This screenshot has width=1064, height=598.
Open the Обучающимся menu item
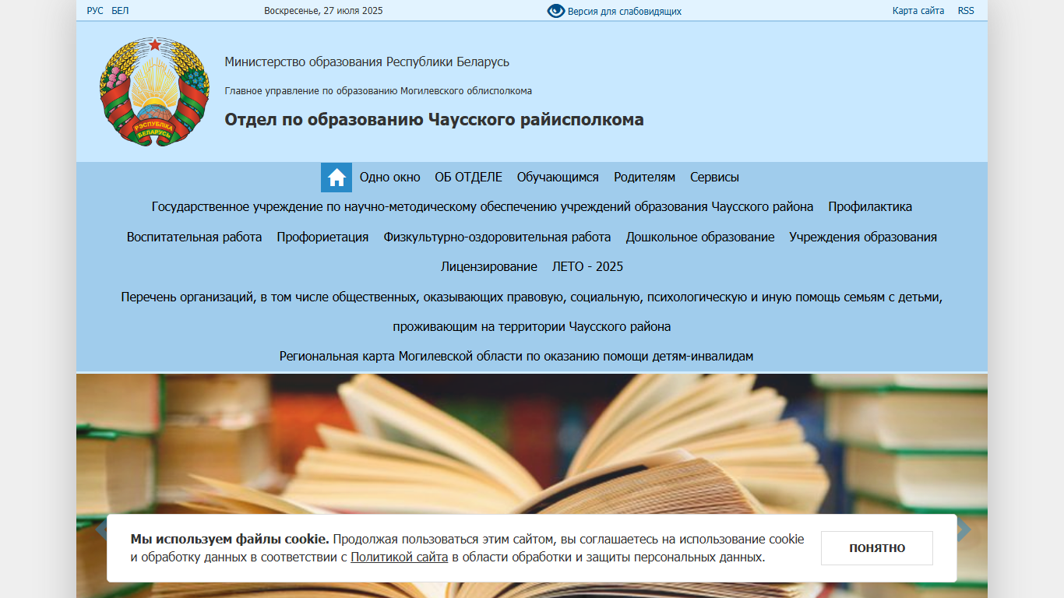coord(558,178)
